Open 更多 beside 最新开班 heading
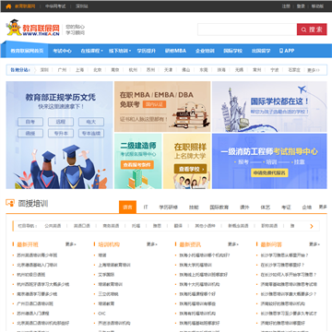Viewport: 332px width, 332px height. [x=70, y=244]
